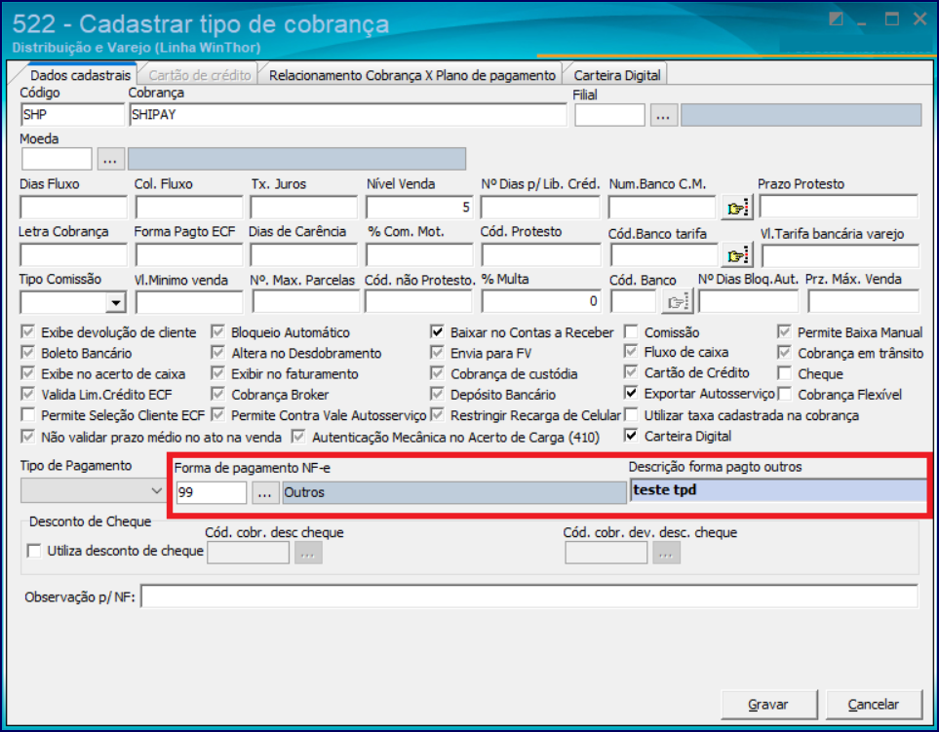Open the Moeda search ellipsis button
This screenshot has width=939, height=732.
click(111, 159)
